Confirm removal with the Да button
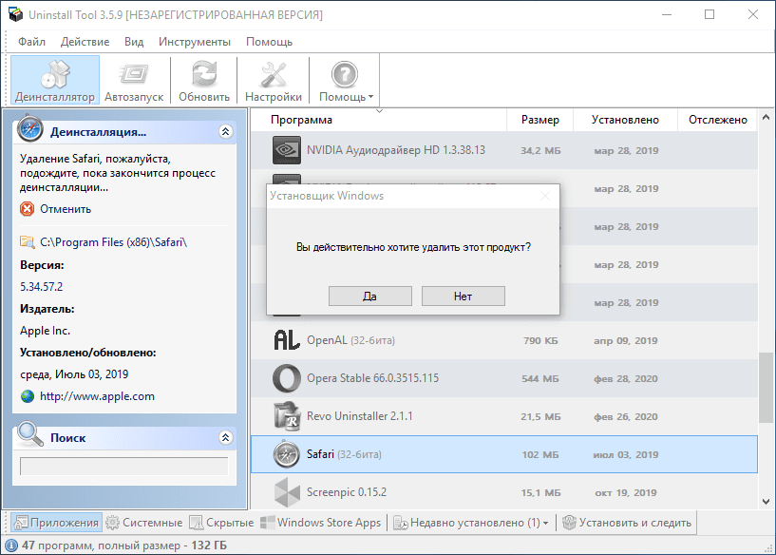The image size is (776, 555). click(x=370, y=297)
